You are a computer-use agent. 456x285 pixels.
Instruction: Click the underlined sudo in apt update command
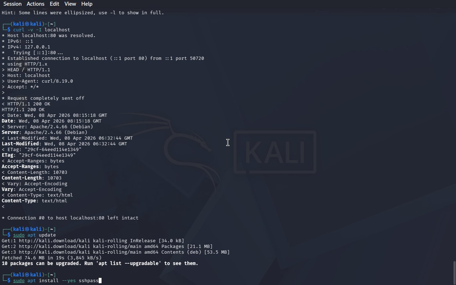[19, 235]
